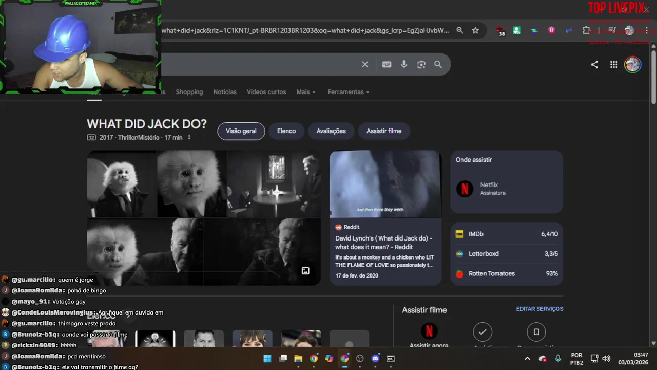Click the zoom magnifier in the address bar

click(460, 30)
